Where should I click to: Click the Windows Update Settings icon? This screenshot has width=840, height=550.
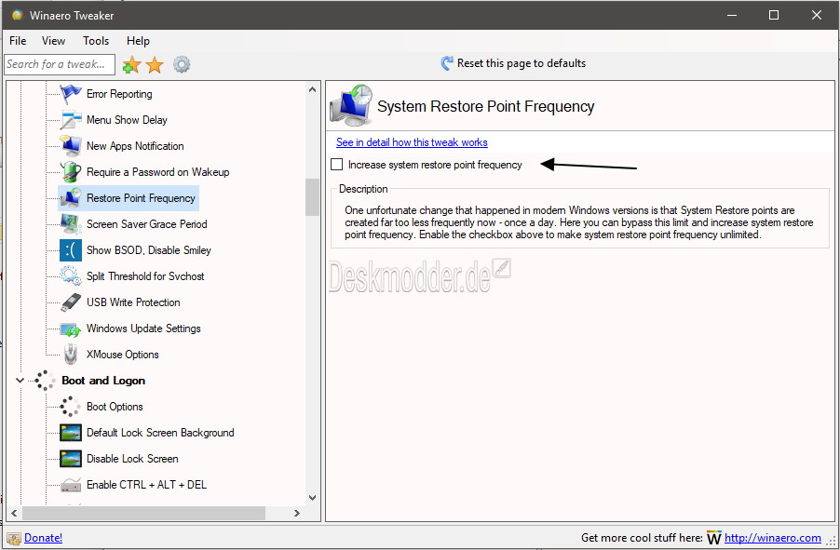pyautogui.click(x=71, y=329)
